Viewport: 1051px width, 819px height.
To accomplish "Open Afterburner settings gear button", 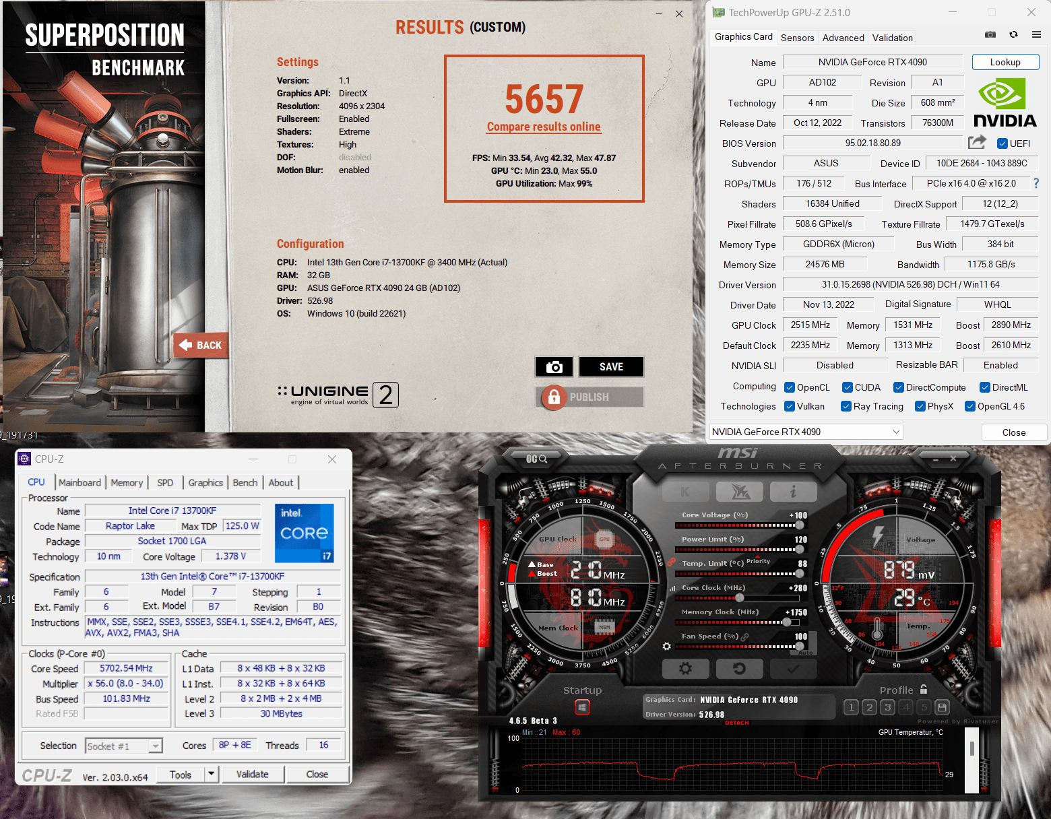I will click(x=685, y=669).
